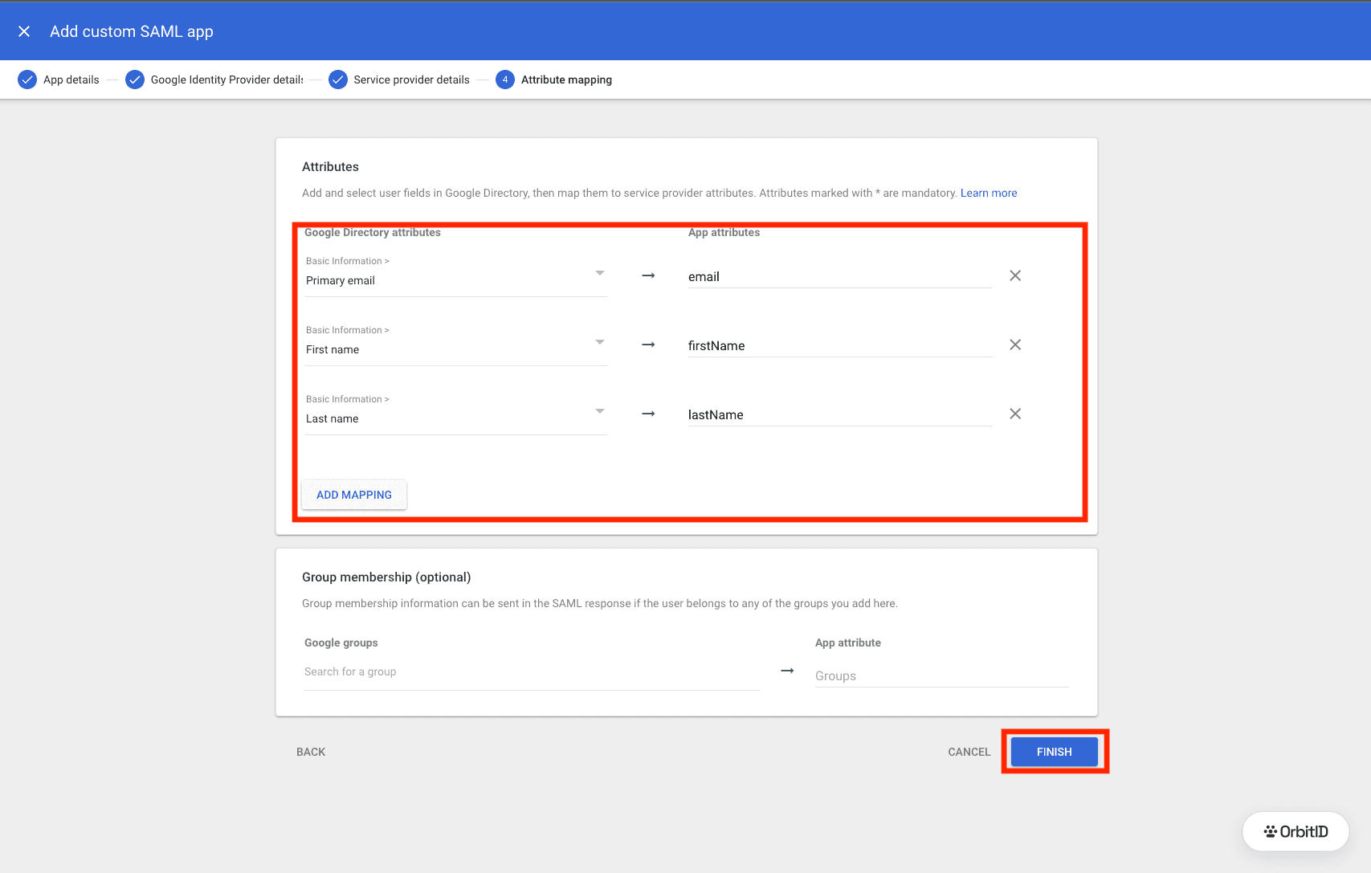Screen dimensions: 1371x873
Task: Click ADD MAPPING button
Action: click(354, 495)
